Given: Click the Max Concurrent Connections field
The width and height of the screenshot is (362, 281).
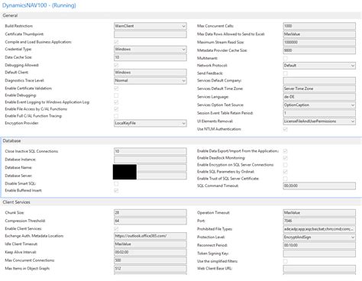Looking at the screenshot, I should point(150,260).
